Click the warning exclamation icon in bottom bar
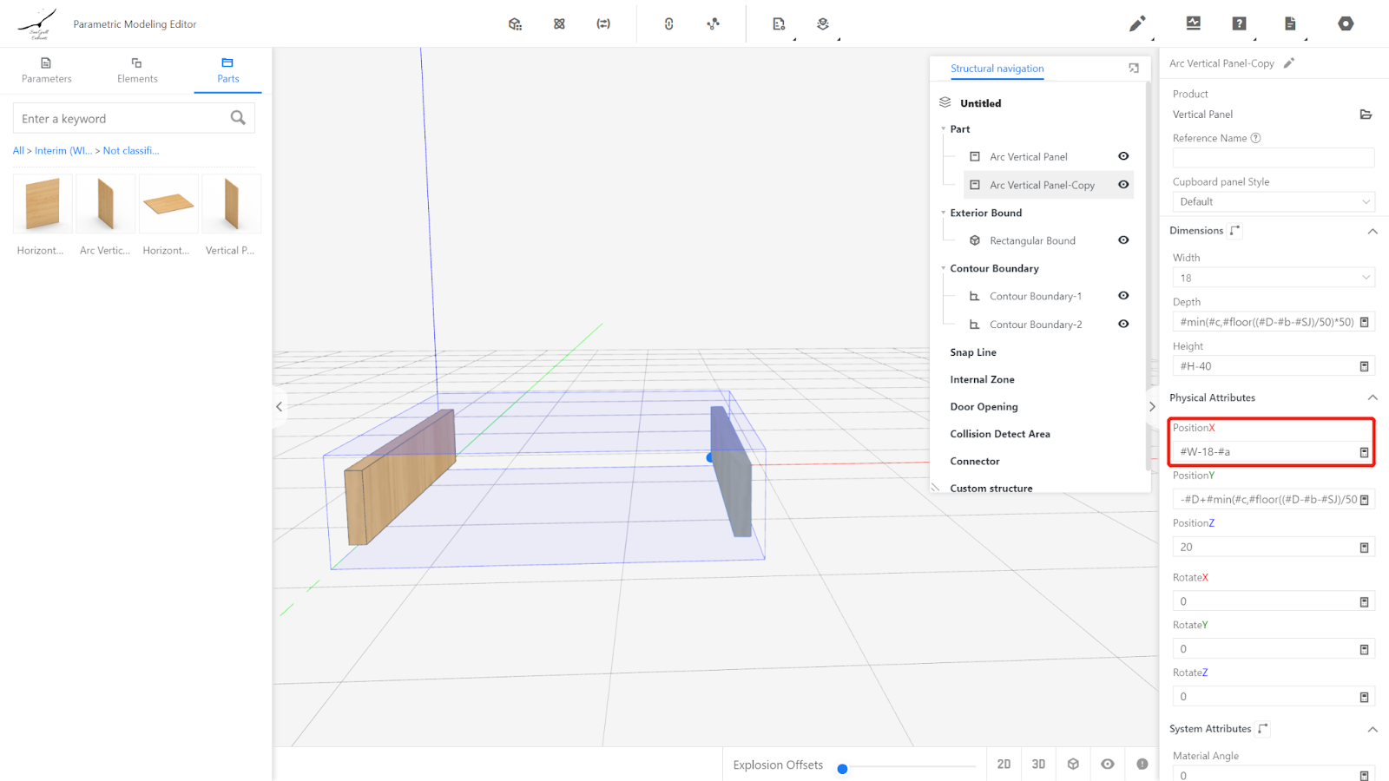This screenshot has height=781, width=1389. tap(1142, 765)
